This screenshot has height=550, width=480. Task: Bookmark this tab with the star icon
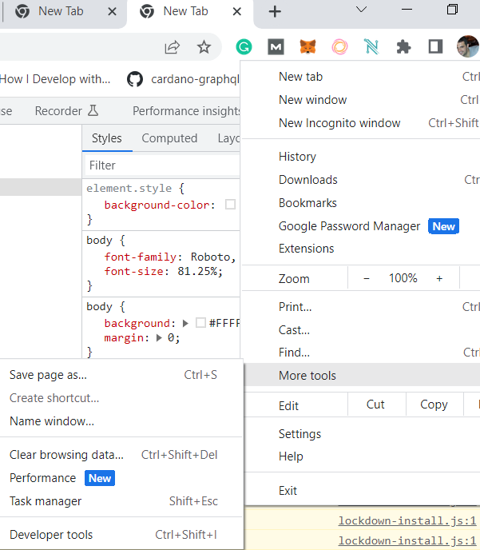tap(204, 47)
